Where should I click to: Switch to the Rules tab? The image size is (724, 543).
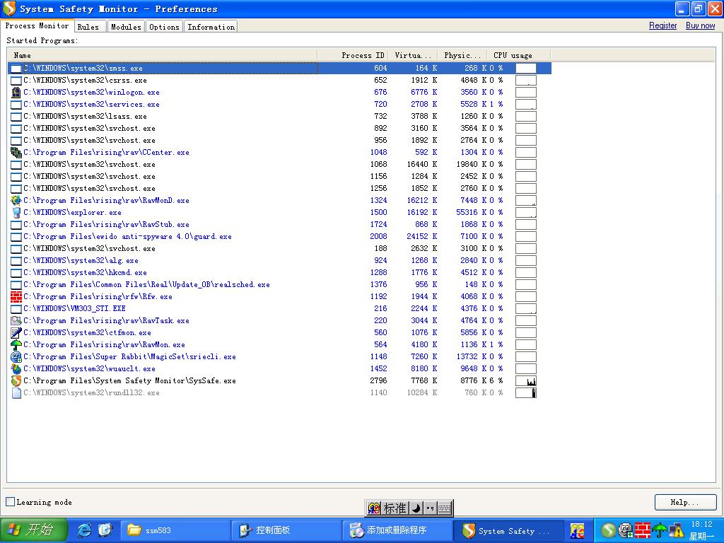88,27
